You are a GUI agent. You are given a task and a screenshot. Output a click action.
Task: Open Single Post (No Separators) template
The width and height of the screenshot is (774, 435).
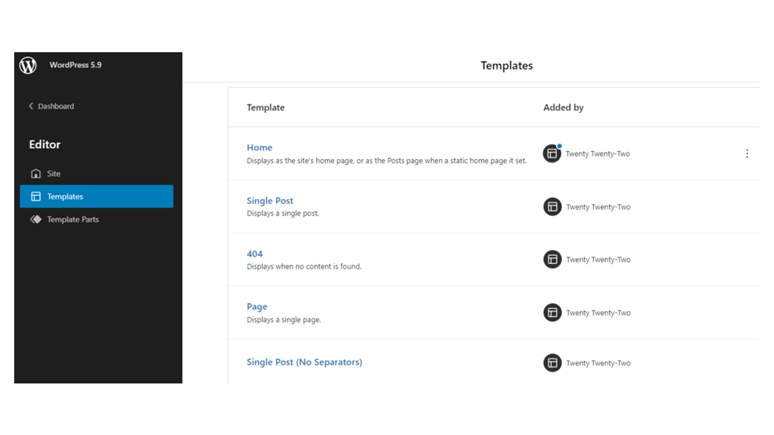point(304,362)
